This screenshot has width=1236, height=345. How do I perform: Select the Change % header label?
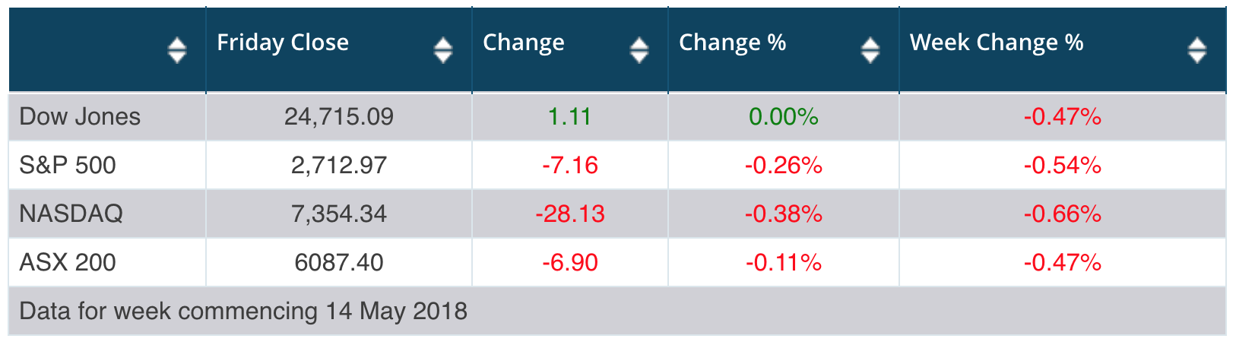(x=732, y=43)
